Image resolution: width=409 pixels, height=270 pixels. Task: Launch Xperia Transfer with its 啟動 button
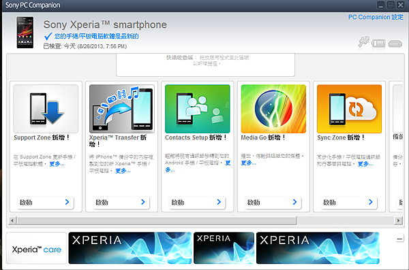tap(121, 202)
